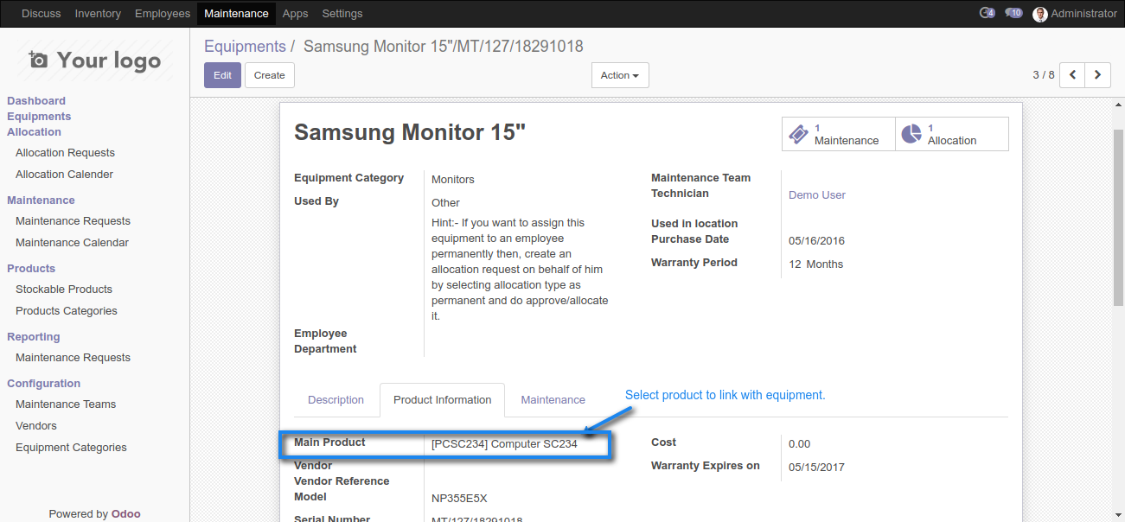Click the Create button
1125x522 pixels.
click(270, 75)
